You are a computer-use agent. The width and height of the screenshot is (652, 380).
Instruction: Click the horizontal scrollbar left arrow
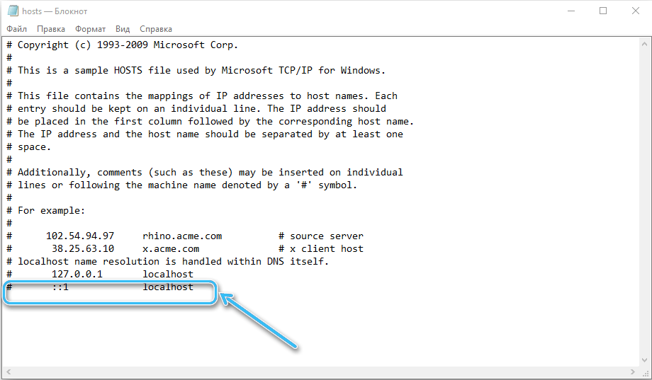click(9, 372)
